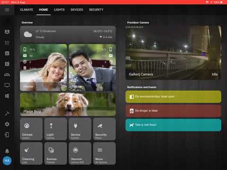Click the Frontdoor Camera heading
The width and height of the screenshot is (227, 170).
tap(138, 23)
